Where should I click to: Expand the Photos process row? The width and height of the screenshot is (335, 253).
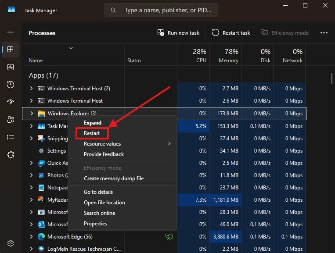(x=32, y=175)
